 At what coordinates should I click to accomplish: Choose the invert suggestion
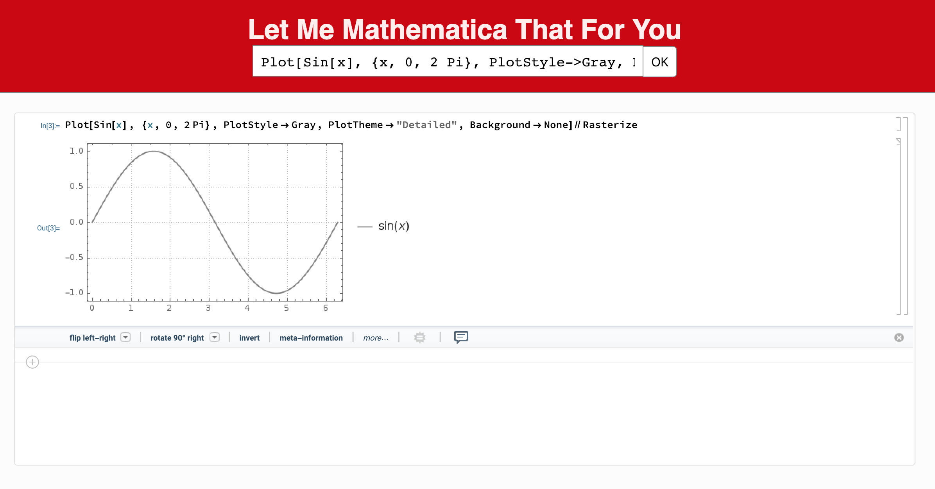[249, 338]
